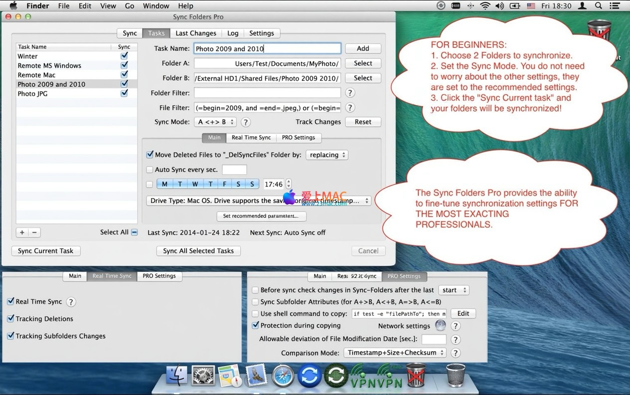Click the Sync Current Task button
The height and width of the screenshot is (395, 630).
(46, 251)
